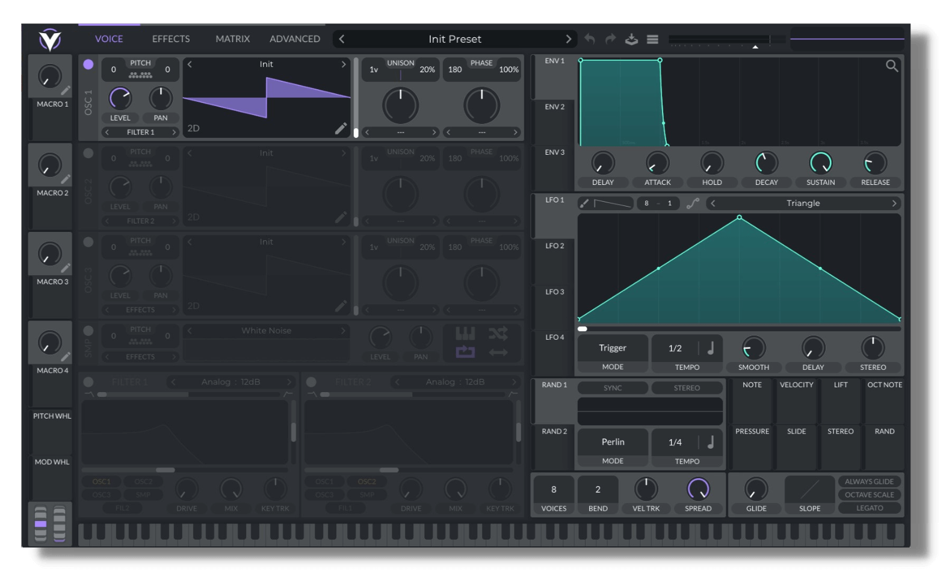946x574 pixels.
Task: Click the LFO 1 paint brush icon
Action: coord(584,204)
